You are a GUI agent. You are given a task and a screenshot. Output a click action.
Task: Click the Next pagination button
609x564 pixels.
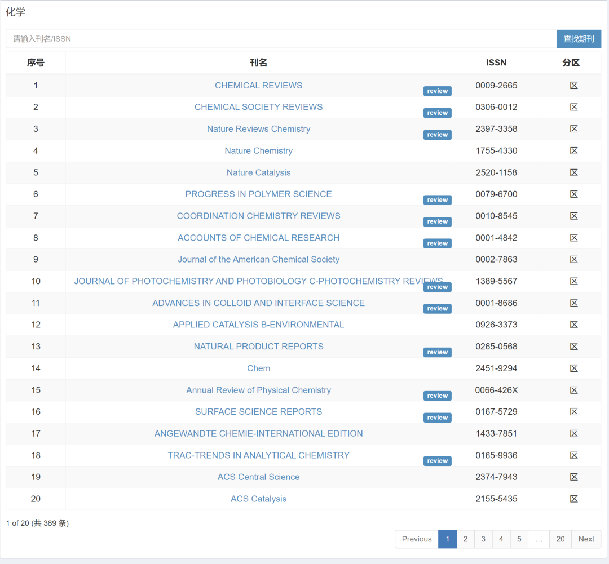(x=586, y=539)
